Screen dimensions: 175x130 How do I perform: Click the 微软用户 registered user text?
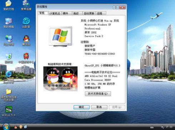90,46
